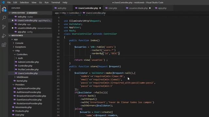Open the Selection menu
The height and width of the screenshot is (117, 209).
tap(24, 3)
